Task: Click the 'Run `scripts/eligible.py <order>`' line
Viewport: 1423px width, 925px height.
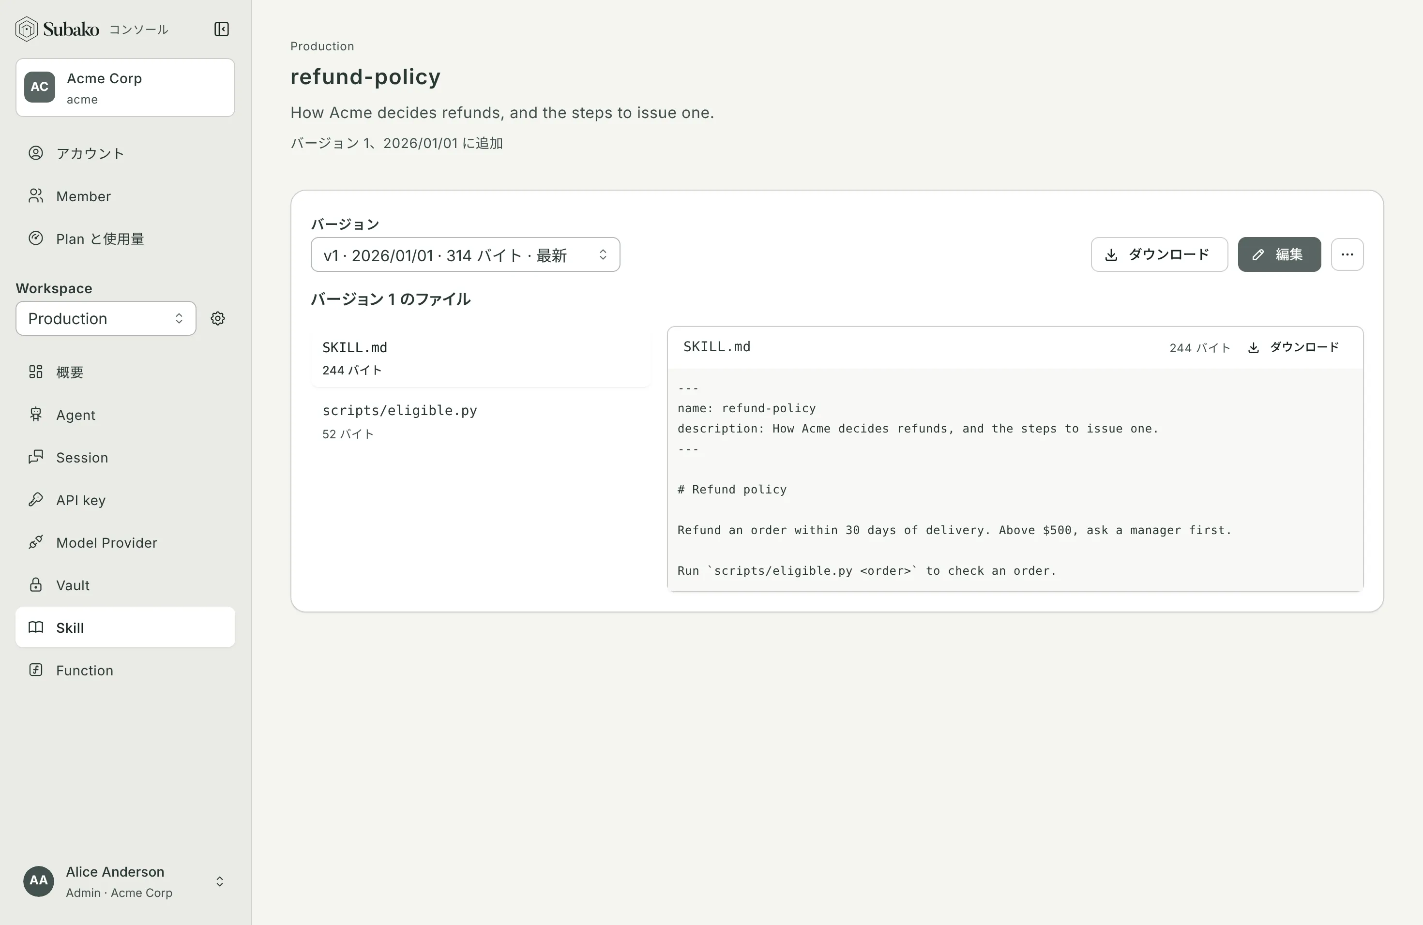Action: click(867, 571)
